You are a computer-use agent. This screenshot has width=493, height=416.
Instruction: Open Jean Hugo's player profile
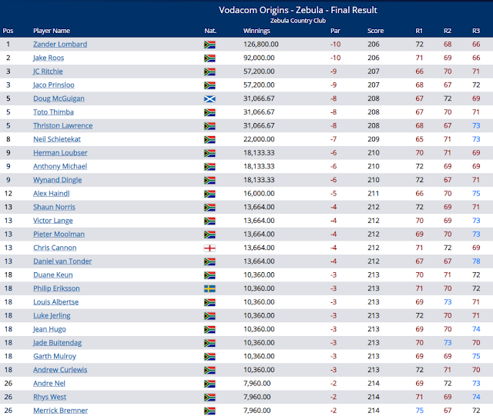(x=49, y=329)
